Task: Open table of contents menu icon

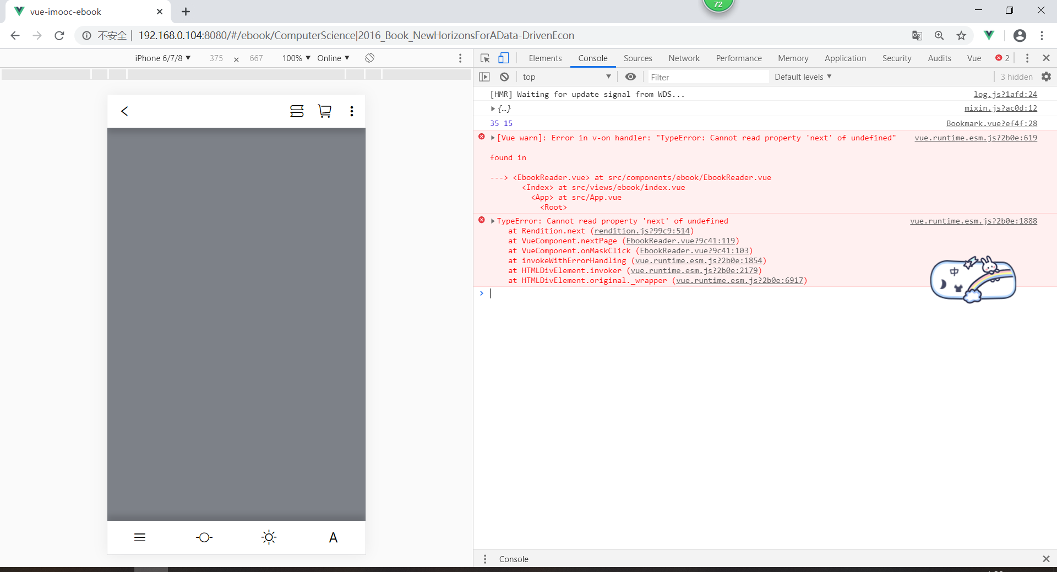Action: (x=140, y=537)
